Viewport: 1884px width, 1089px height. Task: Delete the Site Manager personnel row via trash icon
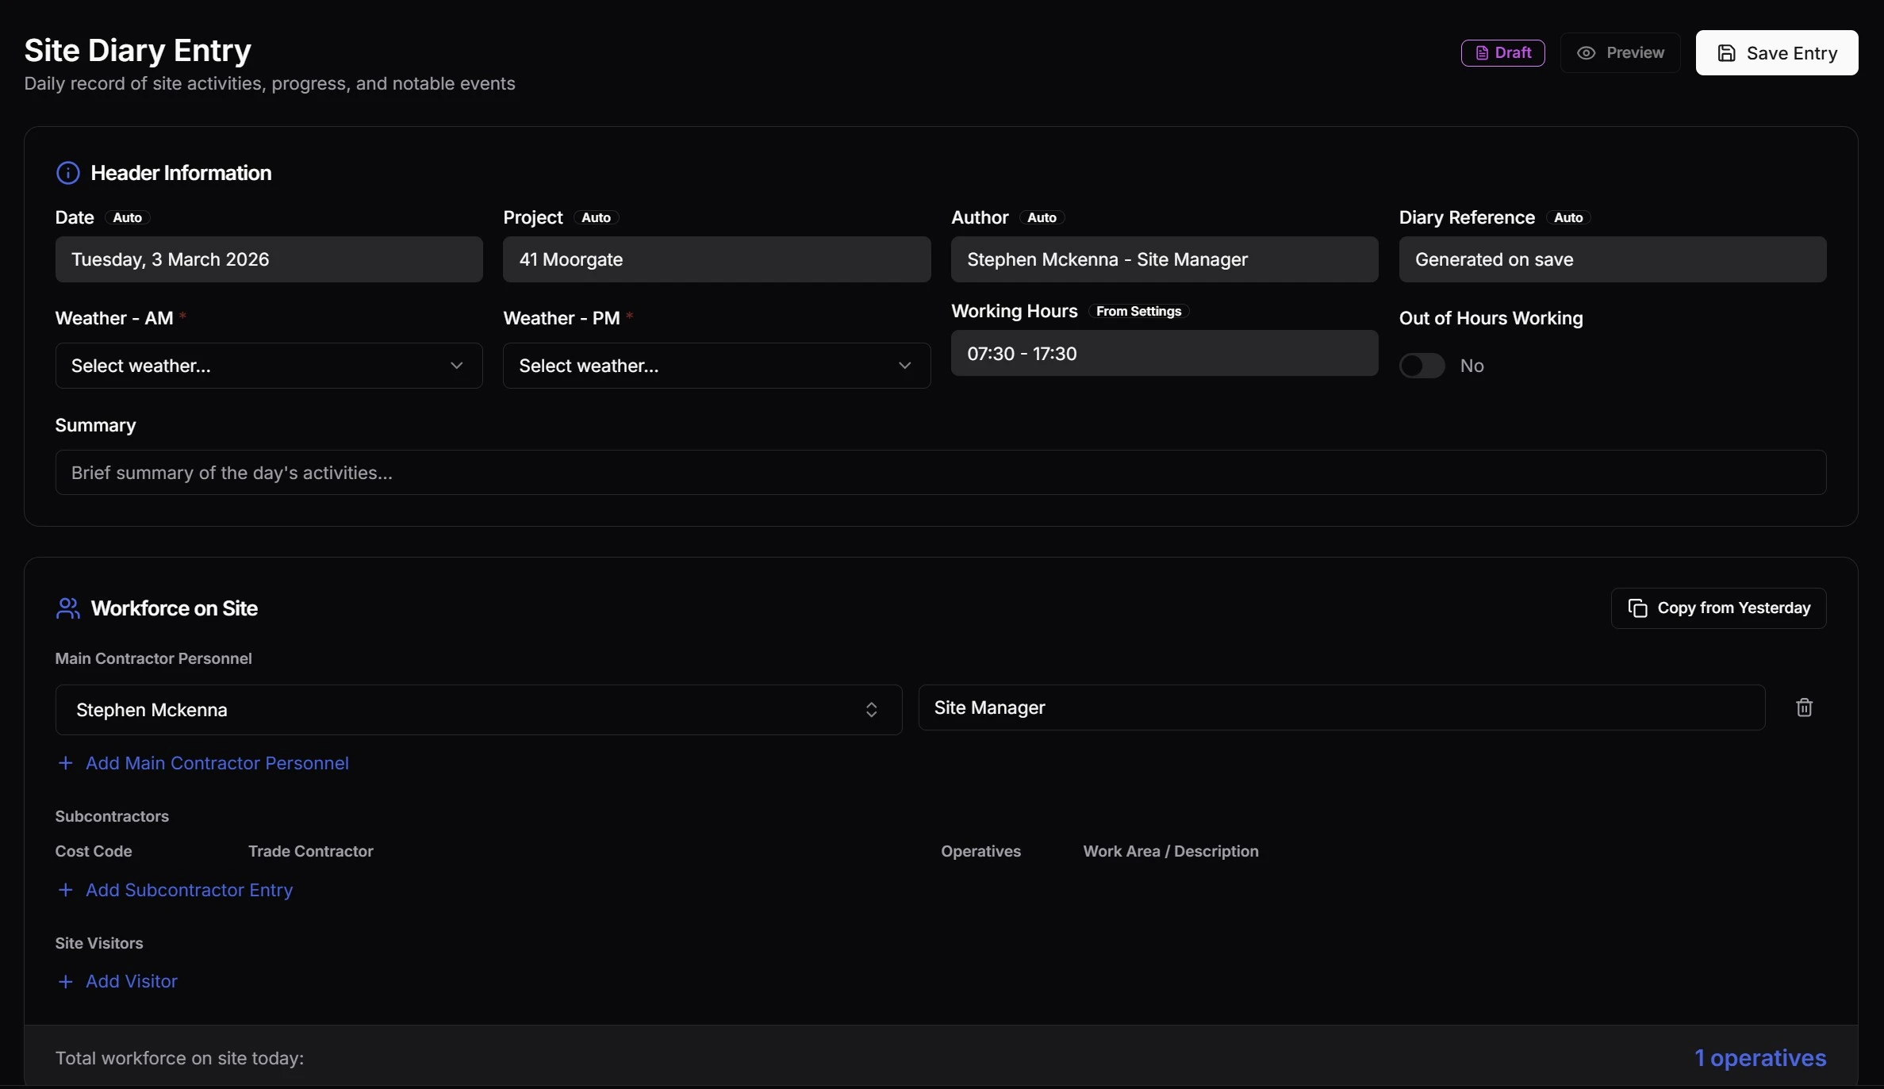[1805, 707]
